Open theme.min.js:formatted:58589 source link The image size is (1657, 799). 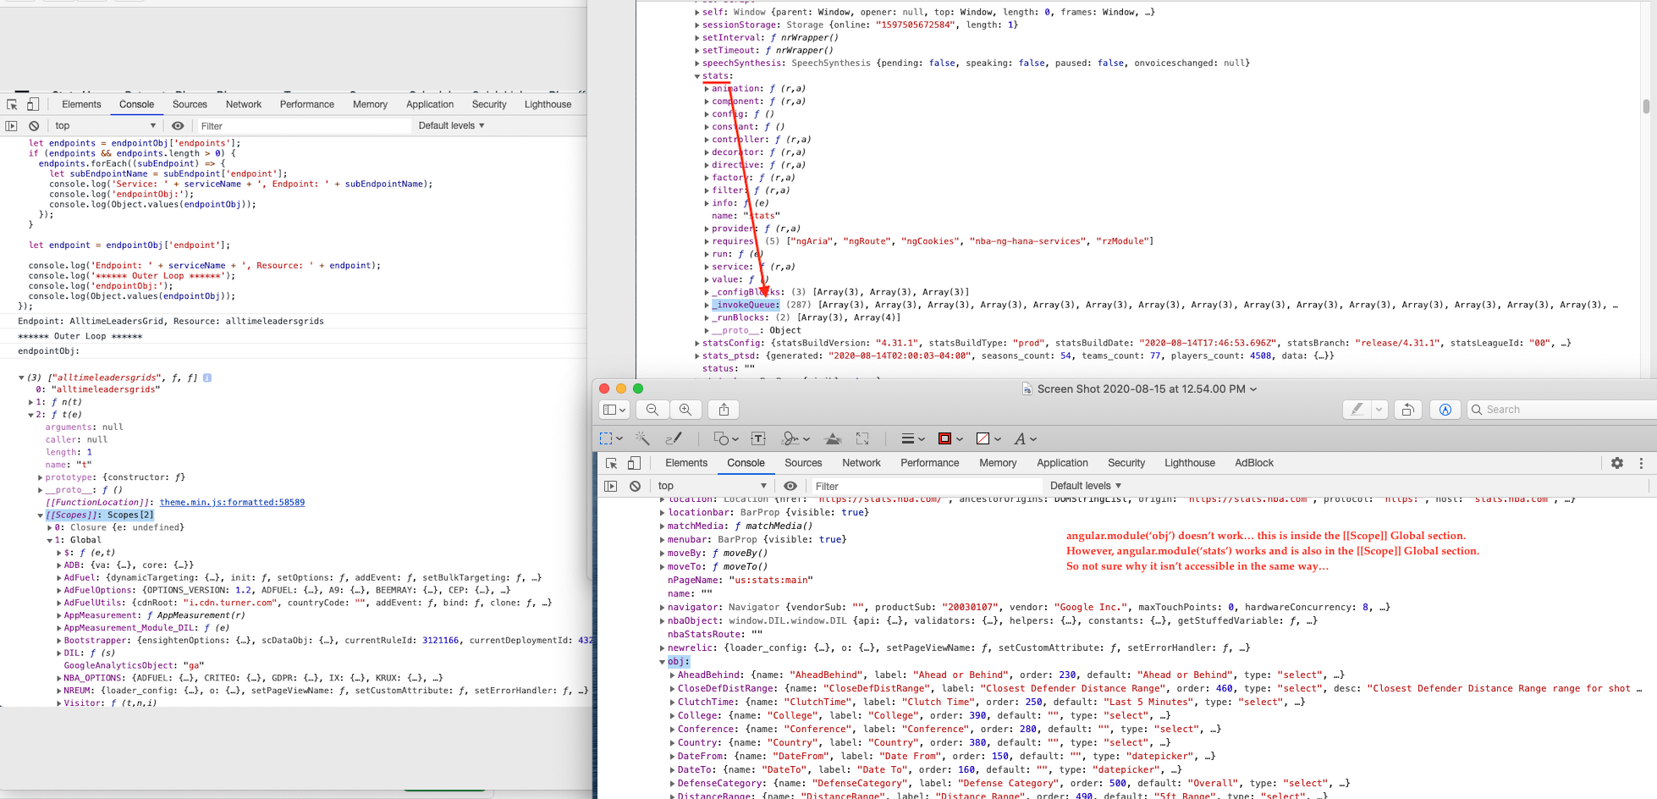[x=232, y=502]
